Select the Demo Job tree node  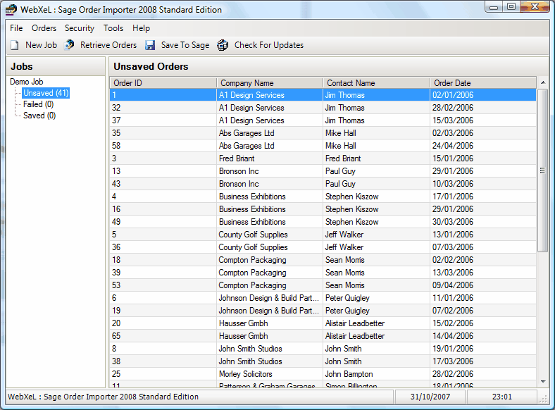coord(27,82)
